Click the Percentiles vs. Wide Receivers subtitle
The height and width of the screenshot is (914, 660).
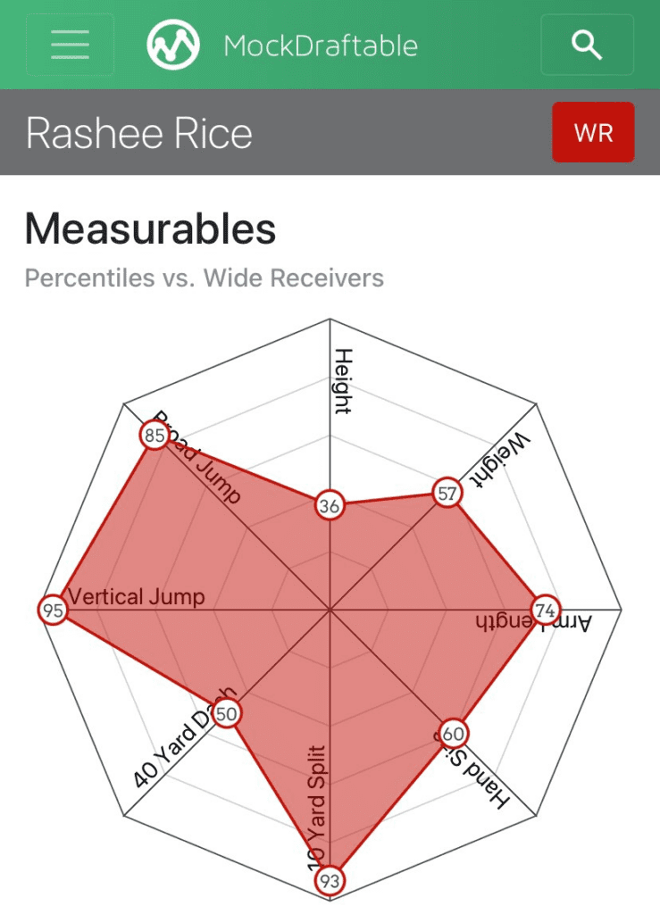tap(204, 278)
